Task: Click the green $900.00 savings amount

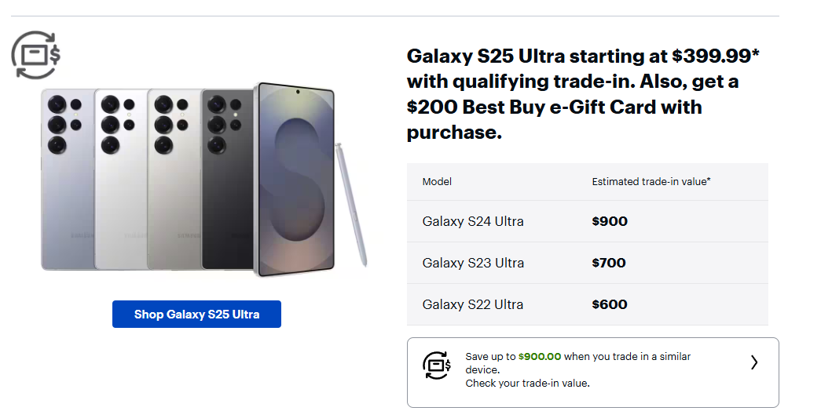Action: click(x=540, y=356)
